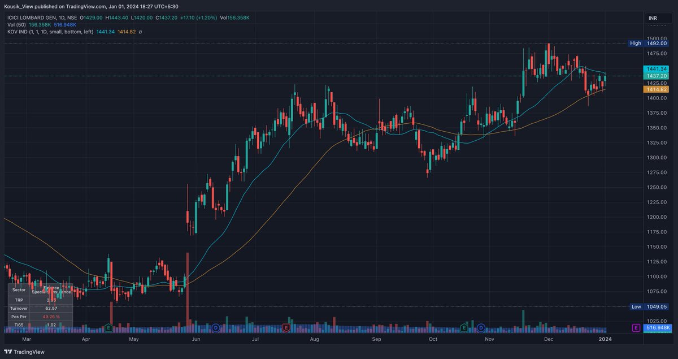Click the dividend D marker in early June
The height and width of the screenshot is (359, 678).
click(x=216, y=327)
